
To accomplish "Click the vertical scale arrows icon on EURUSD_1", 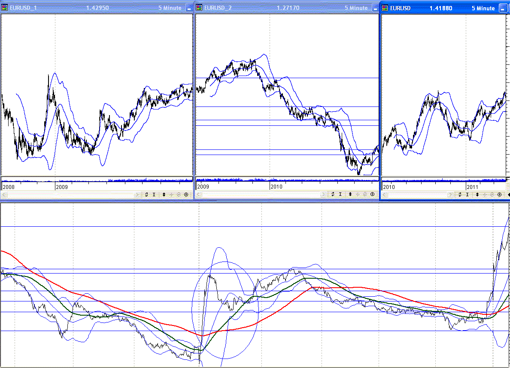I will point(164,195).
